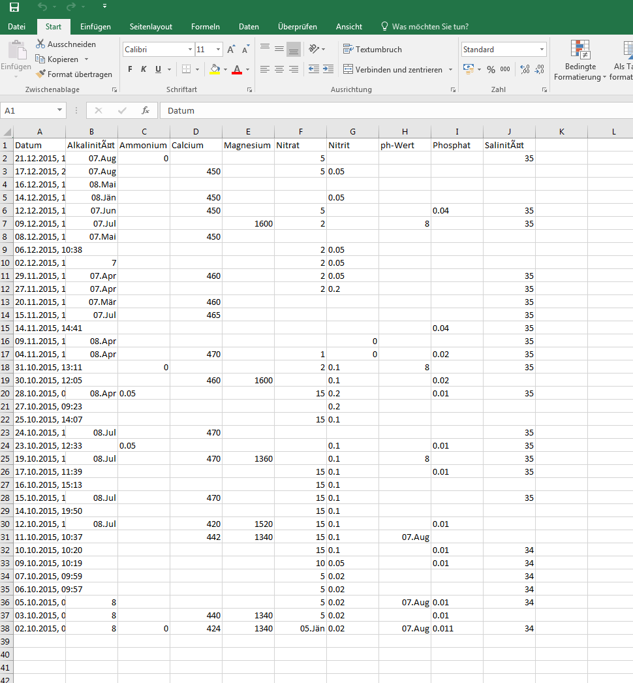Open the Name Box dropdown arrow
This screenshot has height=683, width=633.
click(59, 110)
